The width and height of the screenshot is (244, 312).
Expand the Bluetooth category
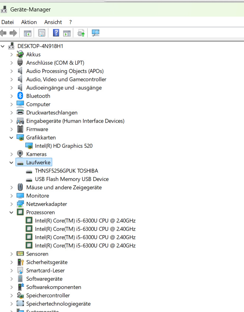11,96
